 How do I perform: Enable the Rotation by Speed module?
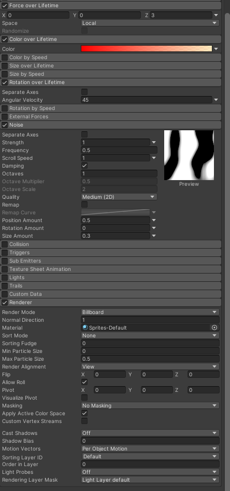click(x=5, y=108)
